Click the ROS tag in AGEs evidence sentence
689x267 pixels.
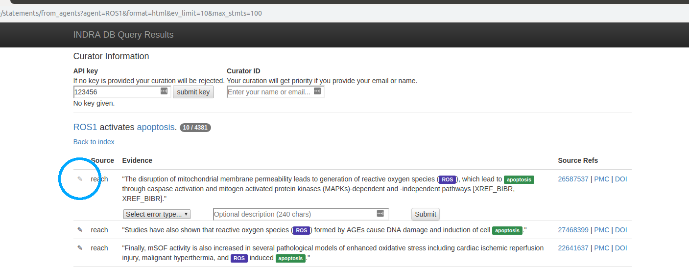[x=302, y=230]
